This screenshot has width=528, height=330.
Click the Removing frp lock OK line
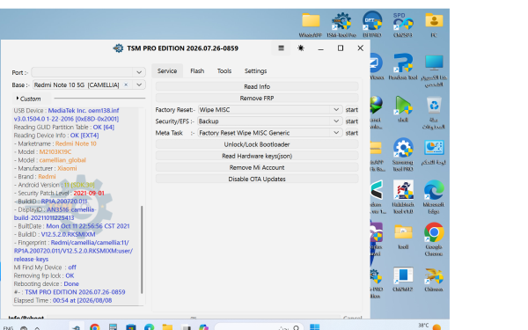tap(44, 275)
